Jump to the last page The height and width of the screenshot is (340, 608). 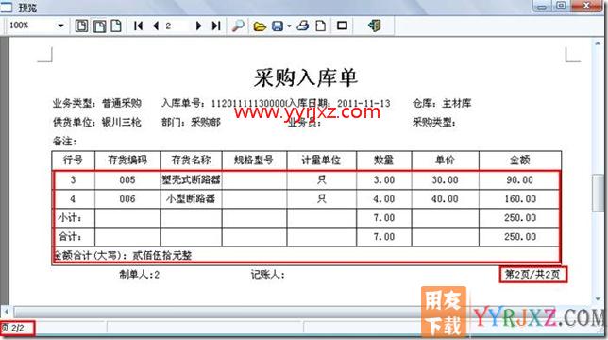216,26
